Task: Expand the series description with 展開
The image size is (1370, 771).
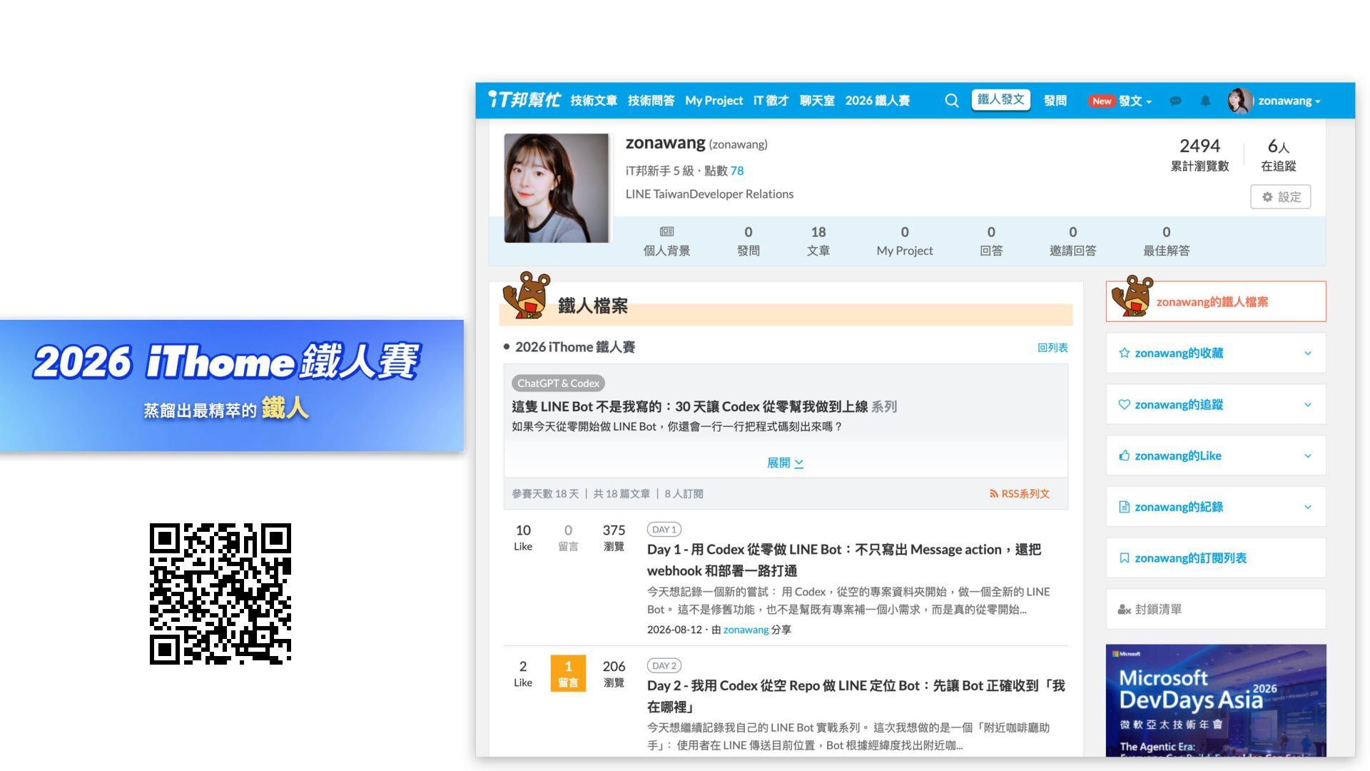Action: click(785, 463)
